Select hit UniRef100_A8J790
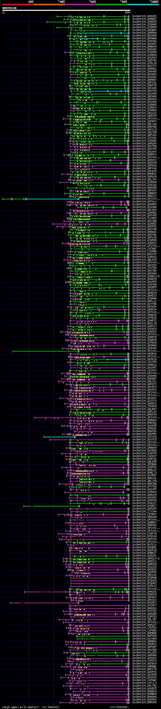Screen dimensions: 161x709 pos(144,685)
